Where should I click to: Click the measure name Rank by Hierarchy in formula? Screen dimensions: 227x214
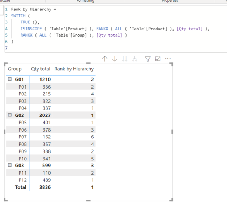[x=31, y=9]
